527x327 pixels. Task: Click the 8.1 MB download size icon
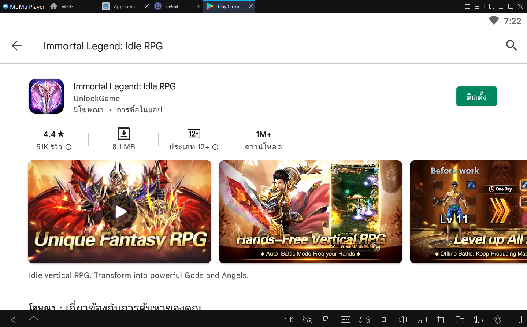[124, 134]
